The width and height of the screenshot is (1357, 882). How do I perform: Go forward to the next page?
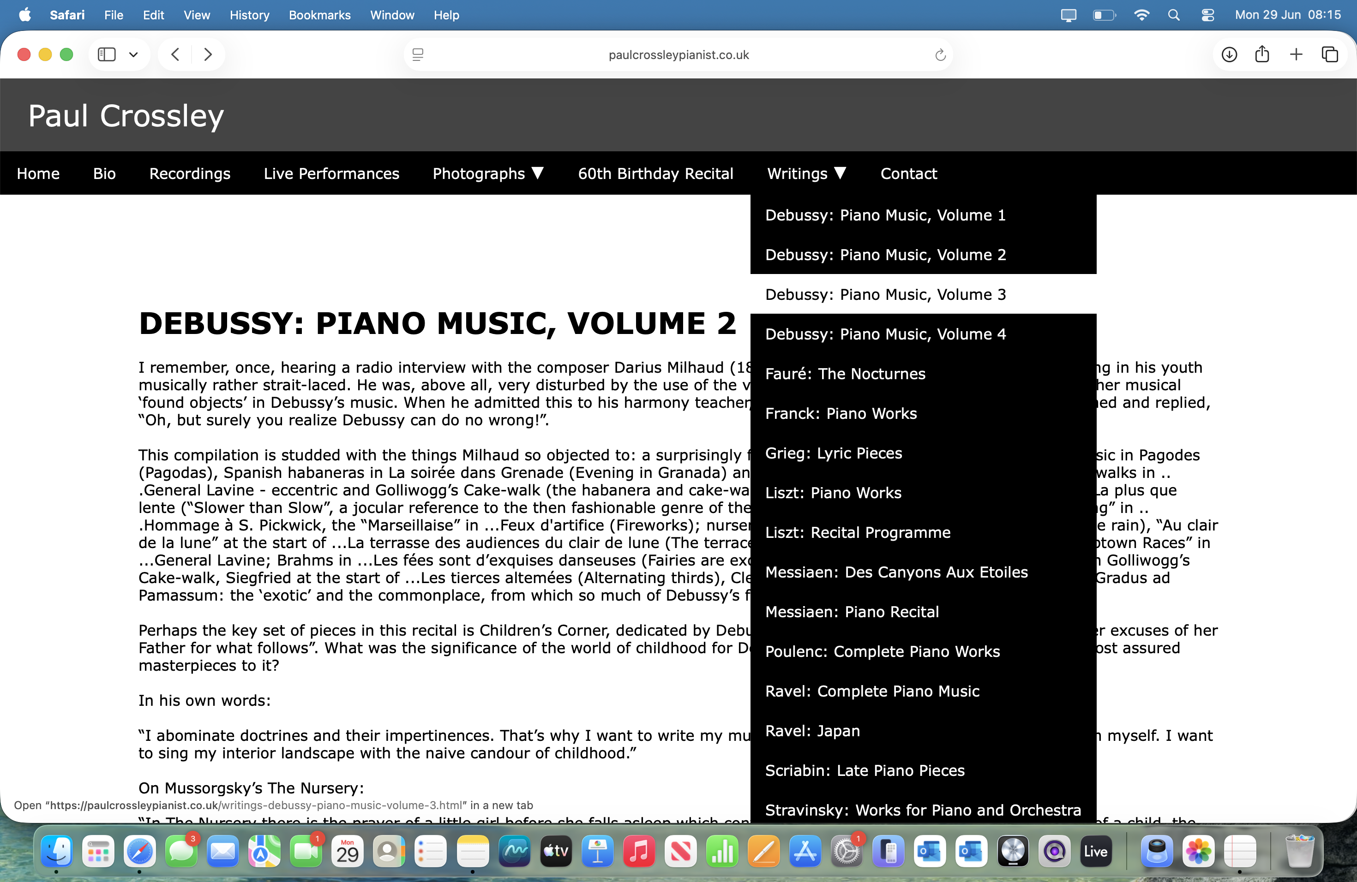click(x=208, y=54)
